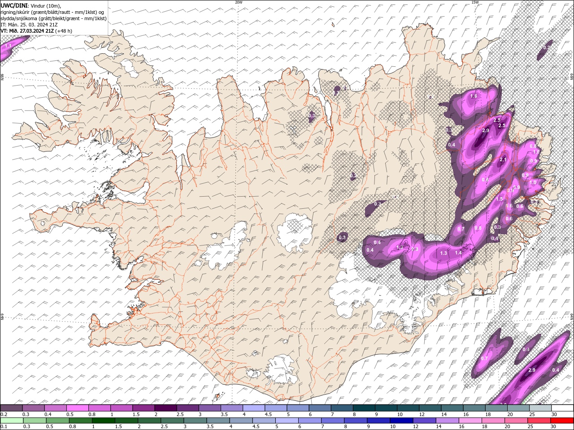Select top-row dark purple swatch between 2 and 2.5
This screenshot has width=574, height=430.
[165, 408]
